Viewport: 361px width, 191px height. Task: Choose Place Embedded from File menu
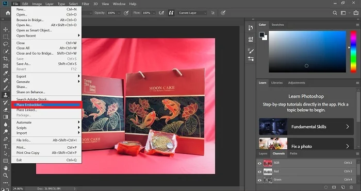point(46,105)
